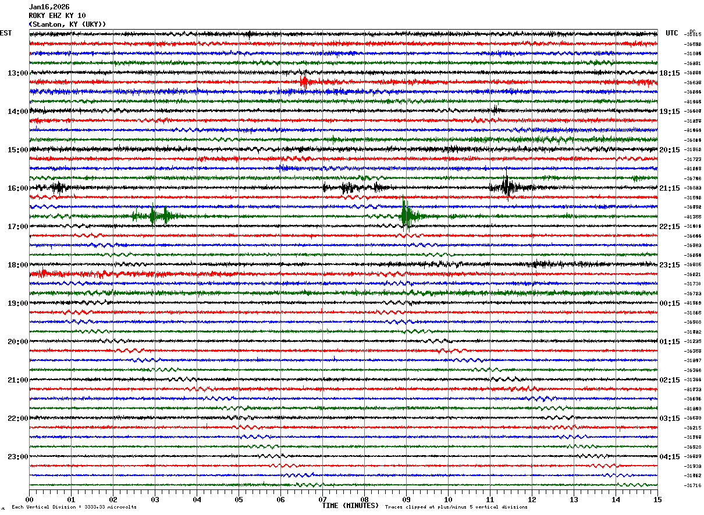Click the DC offset value -31938

click(x=694, y=466)
